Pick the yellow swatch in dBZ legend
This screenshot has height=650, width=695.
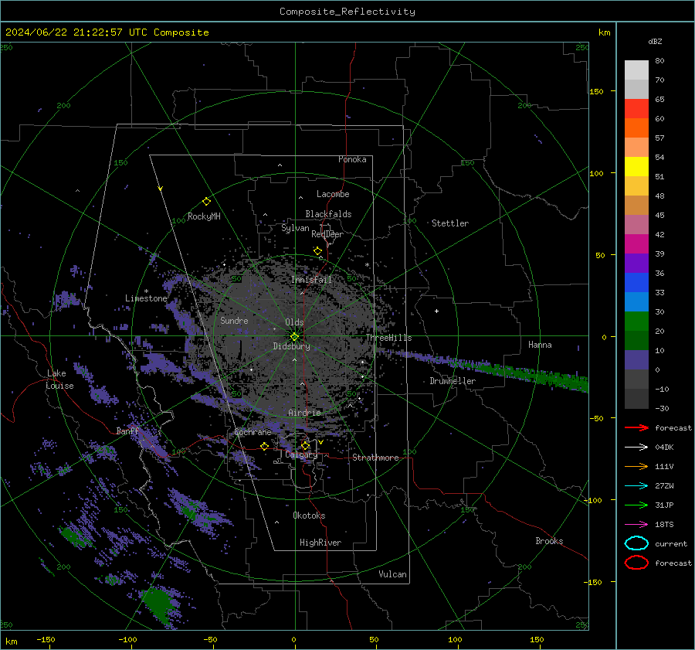pos(636,167)
